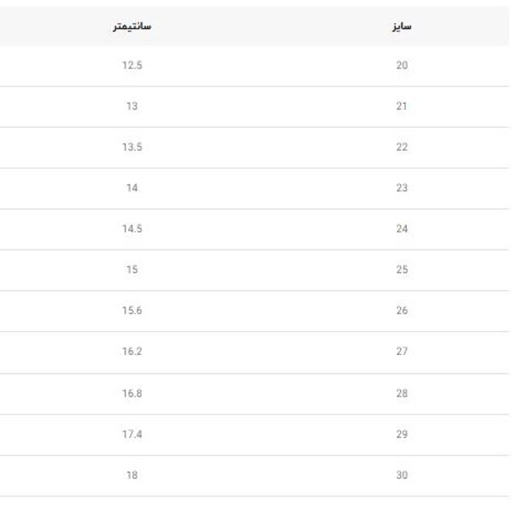Select size 26 in the table

pos(402,311)
